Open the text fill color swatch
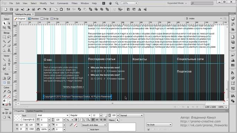Screen dimensions: 237x133 pyautogui.click(x=104, y=116)
